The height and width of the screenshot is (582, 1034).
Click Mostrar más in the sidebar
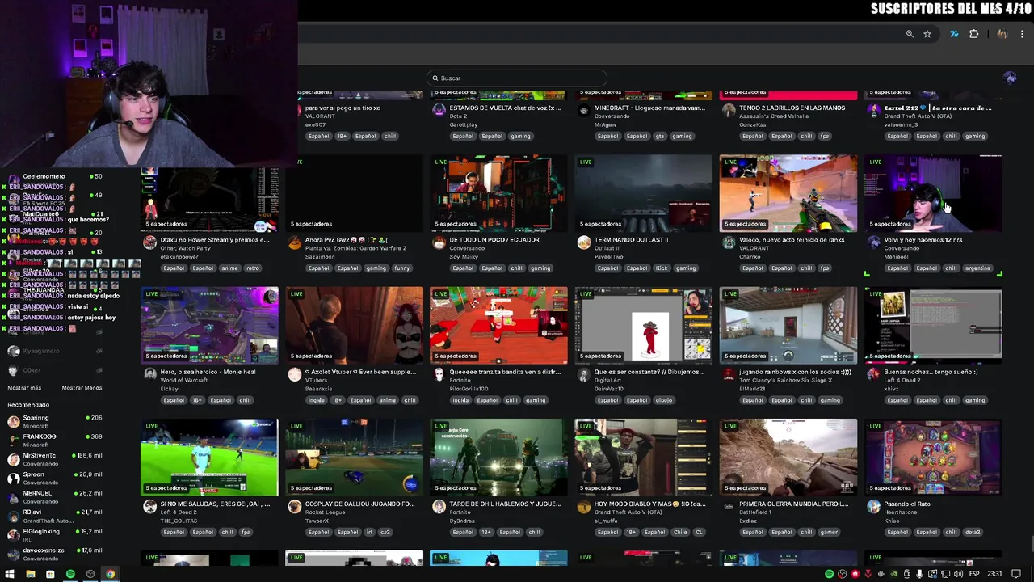pos(24,388)
